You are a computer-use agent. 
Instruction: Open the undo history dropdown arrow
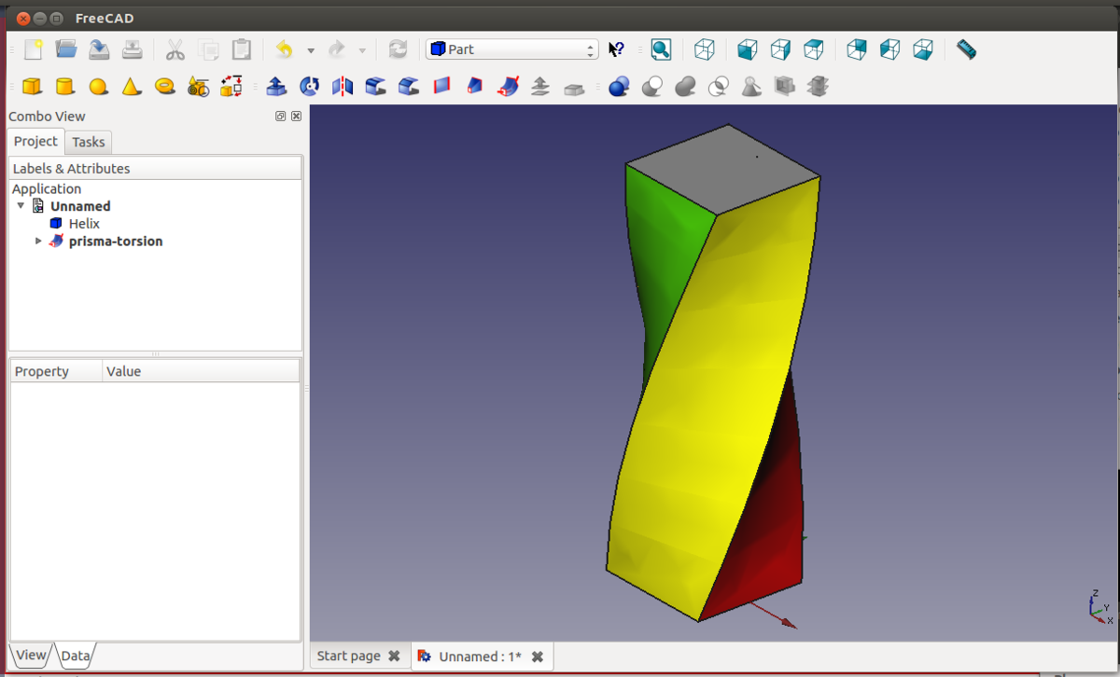[x=311, y=50]
